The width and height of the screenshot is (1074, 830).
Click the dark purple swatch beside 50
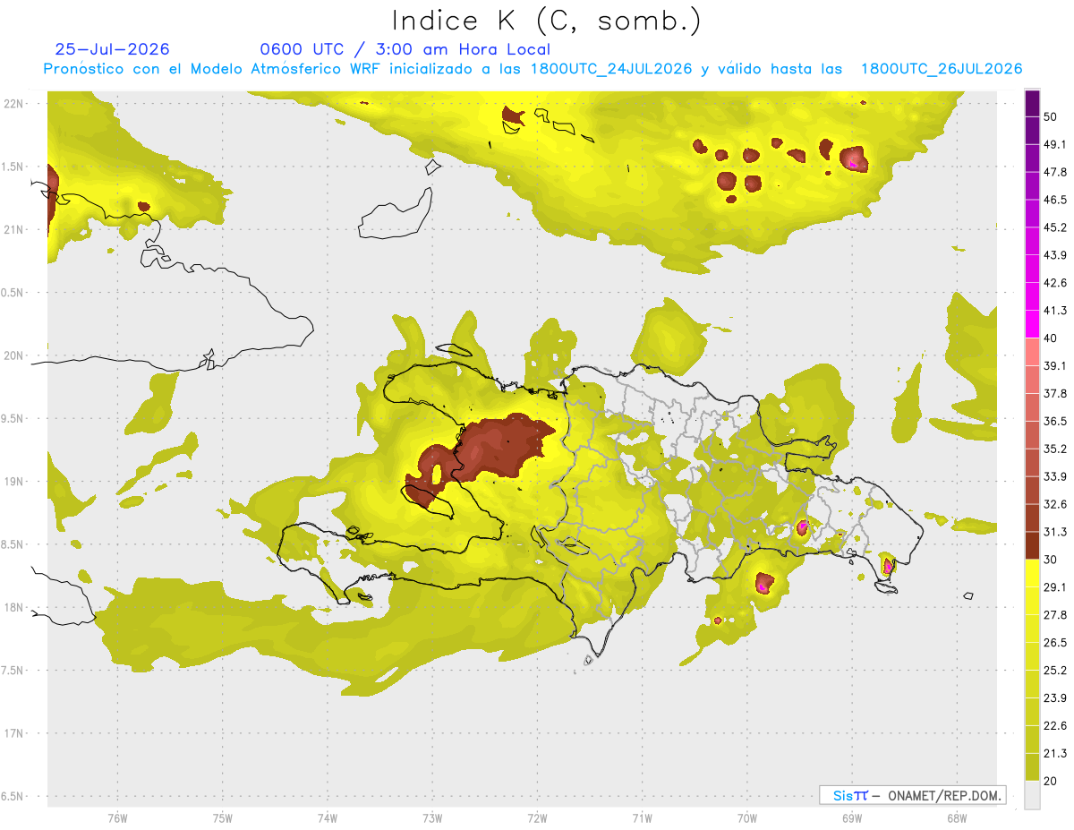[1032, 104]
